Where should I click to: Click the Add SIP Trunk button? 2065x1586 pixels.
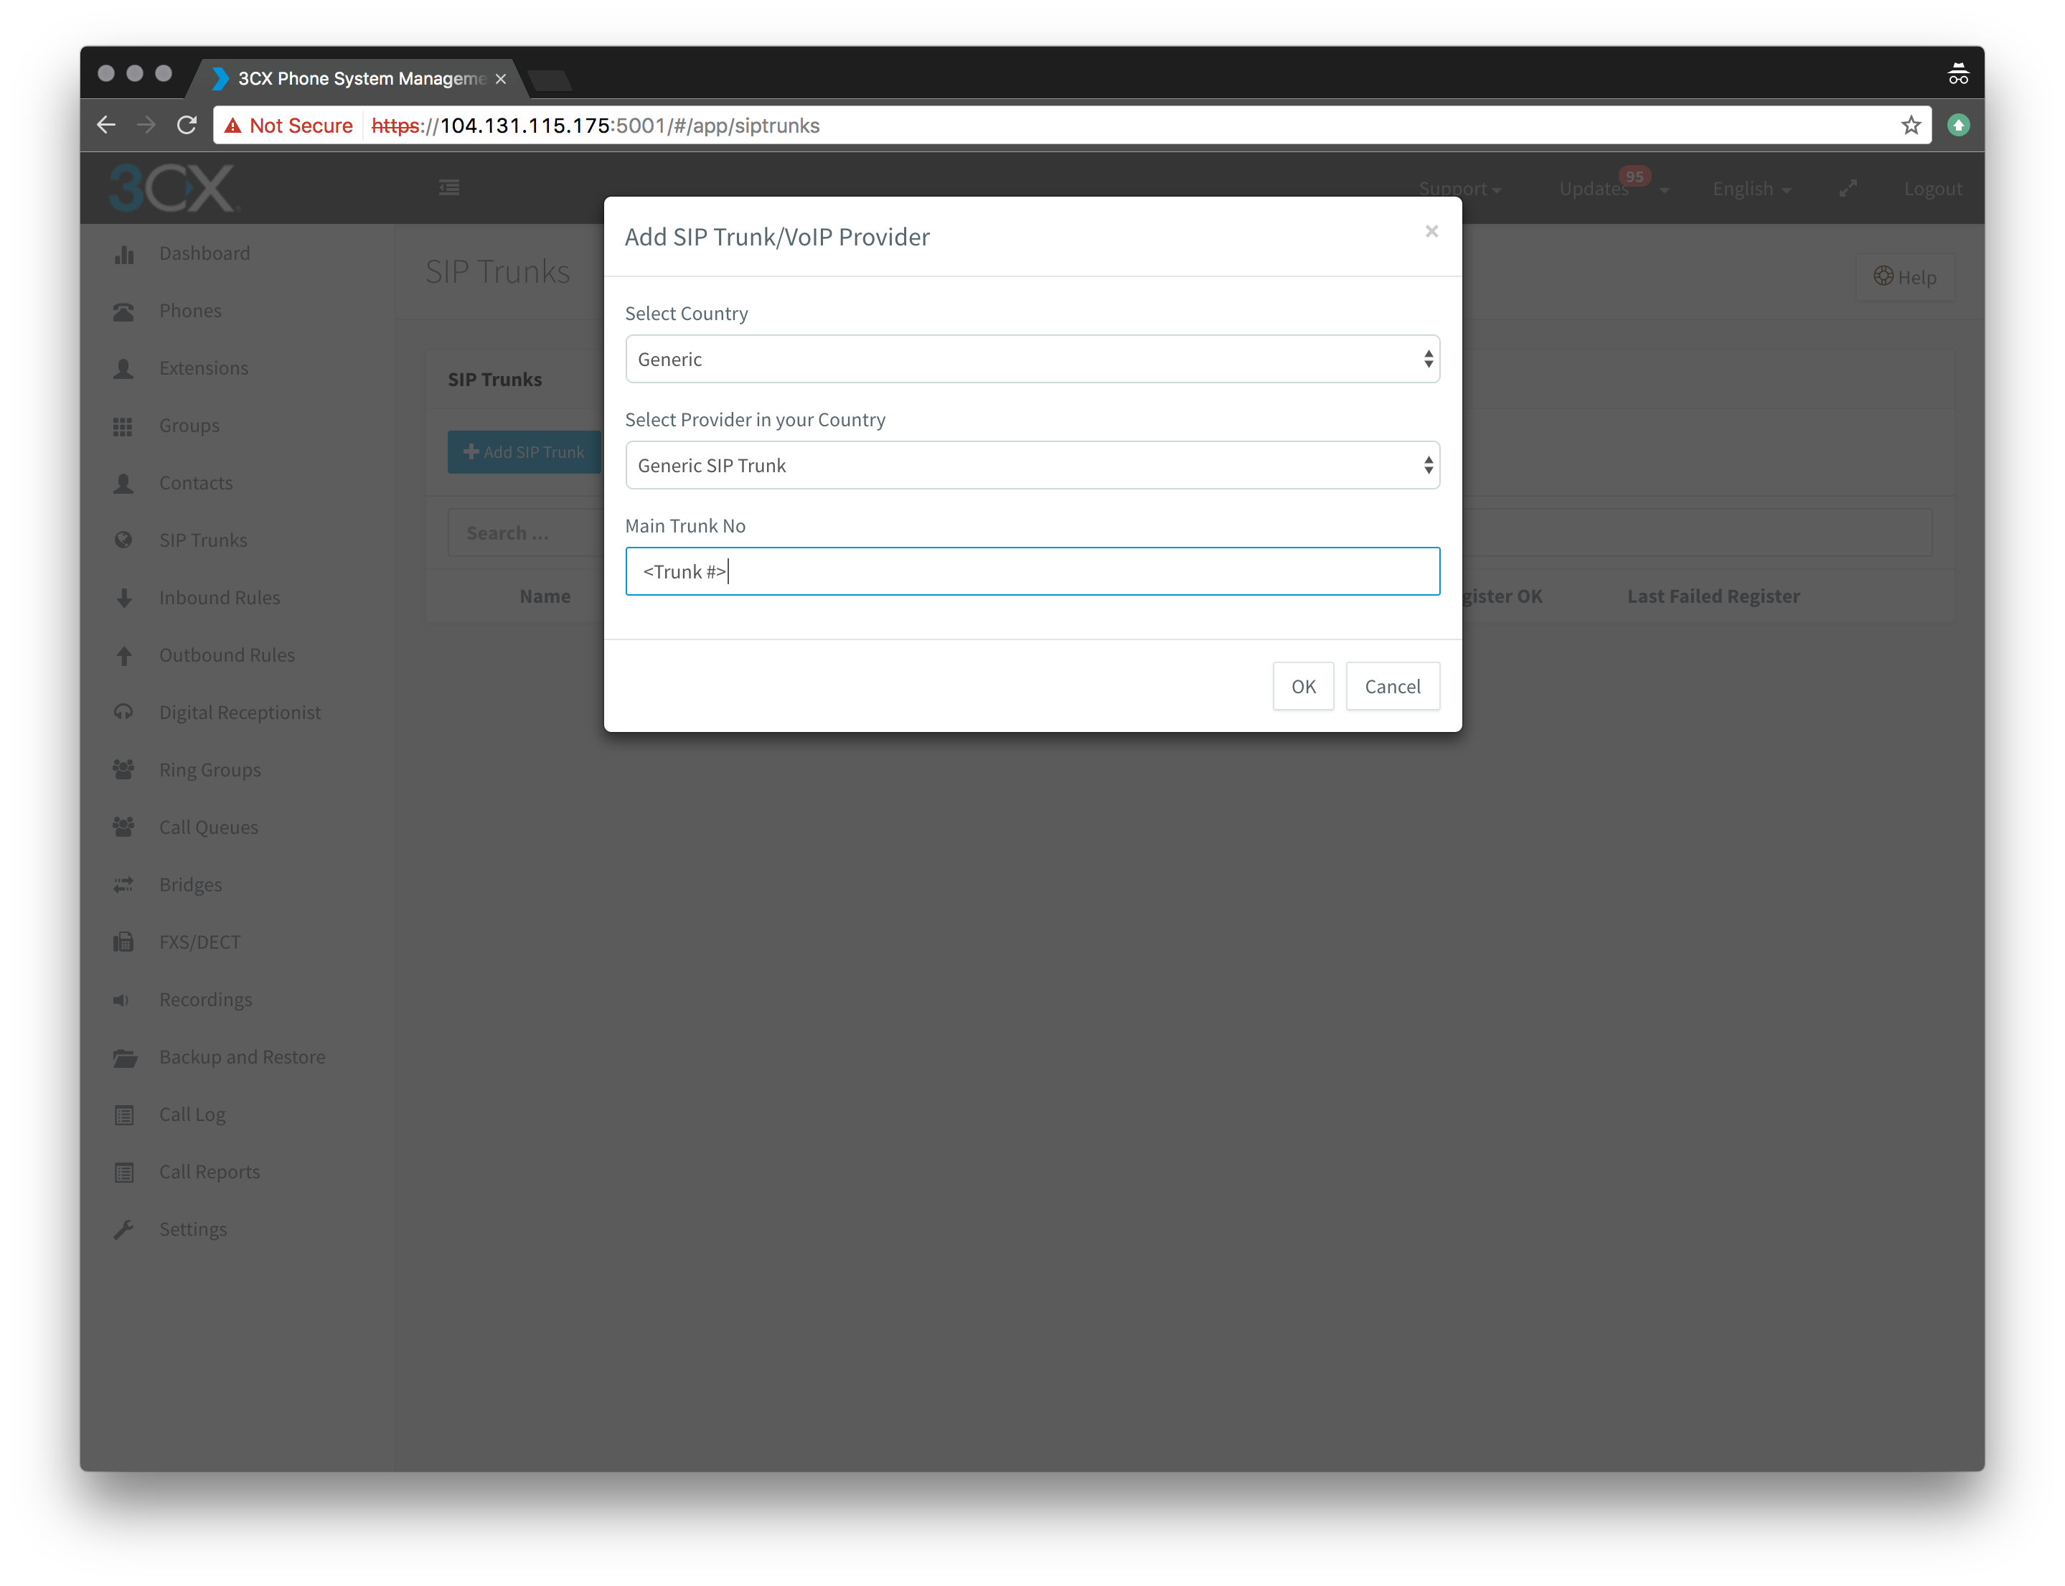coord(525,452)
